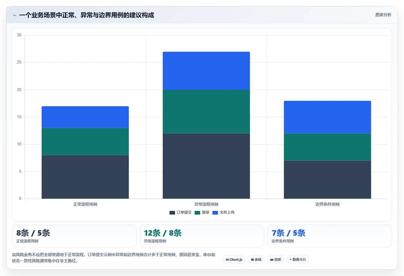Toggle 登录 dataset in chart legend
This screenshot has height=276, width=404.
202,212
